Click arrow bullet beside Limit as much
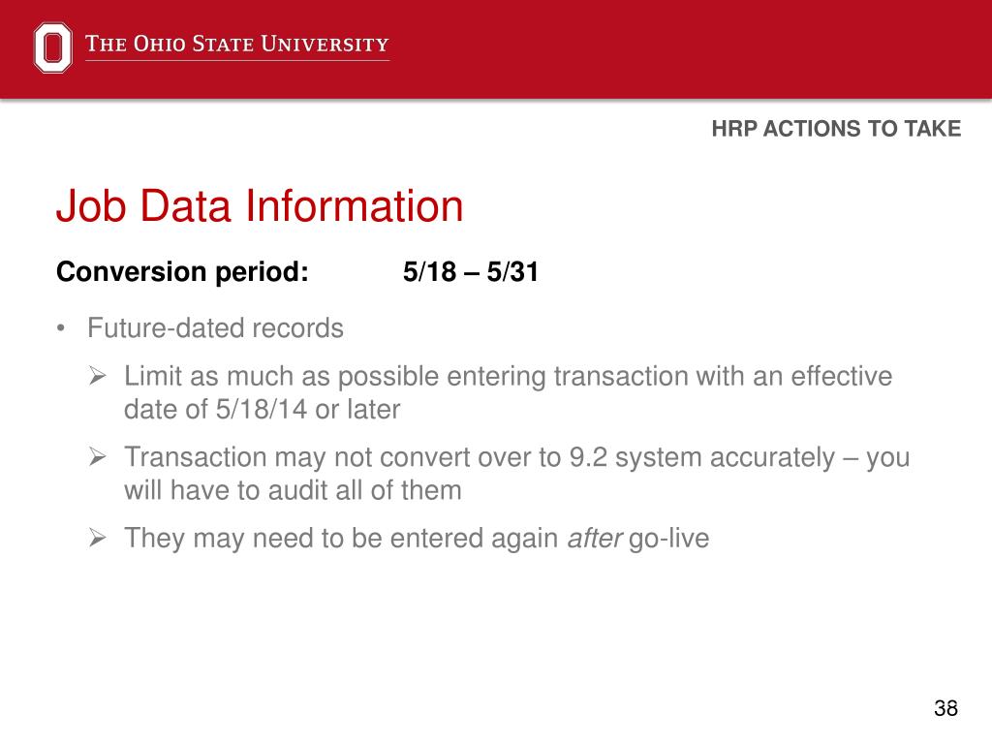 [98, 376]
